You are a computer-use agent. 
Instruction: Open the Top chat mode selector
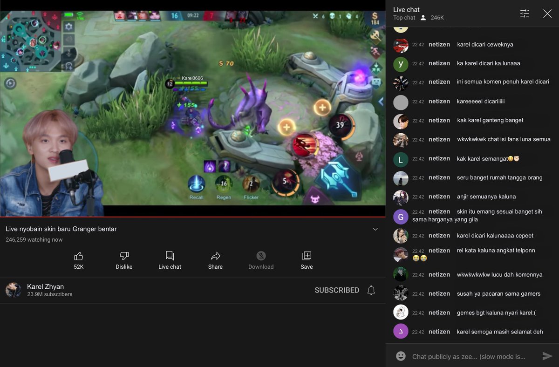pyautogui.click(x=404, y=18)
